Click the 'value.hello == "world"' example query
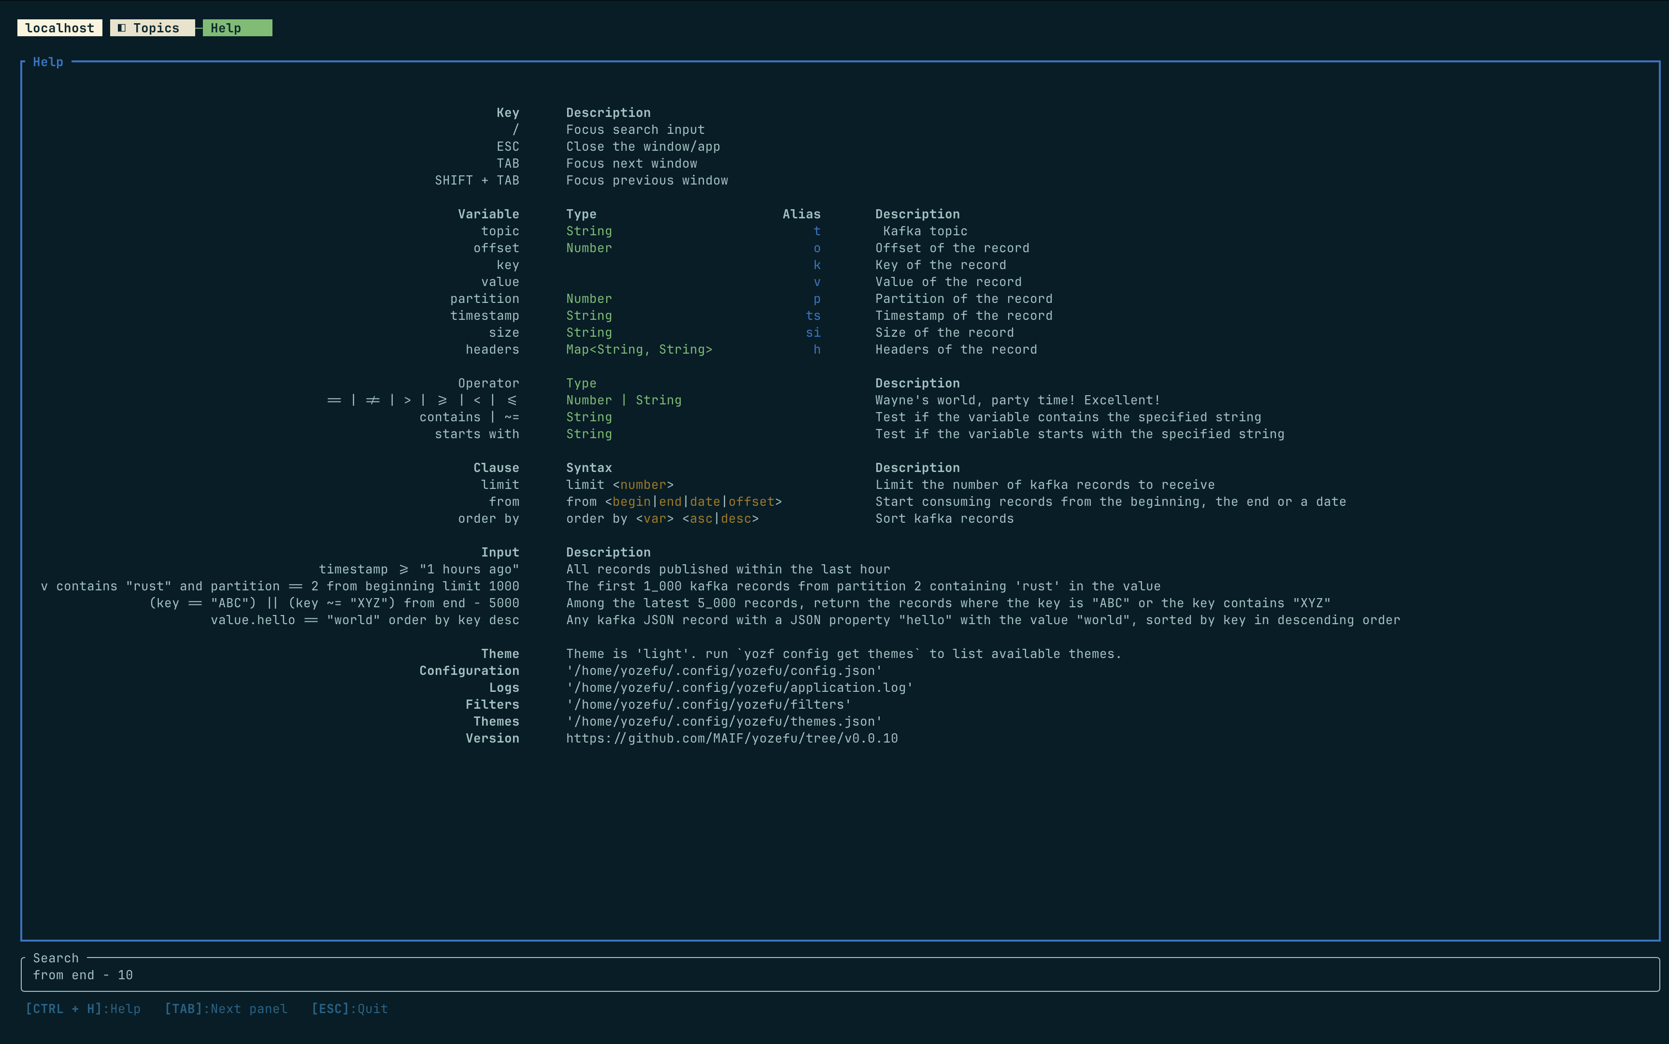The image size is (1669, 1044). point(364,620)
